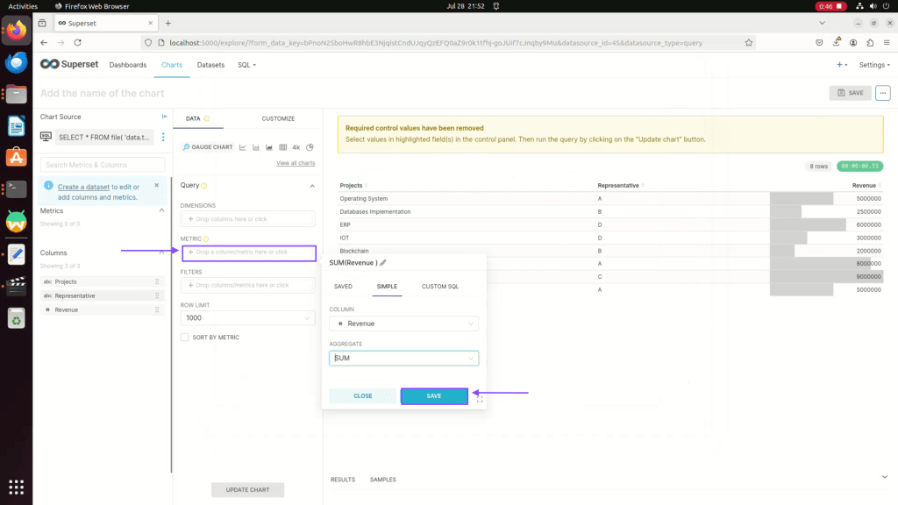Click the Search Metrics & Columns field
The image size is (898, 505).
click(103, 165)
